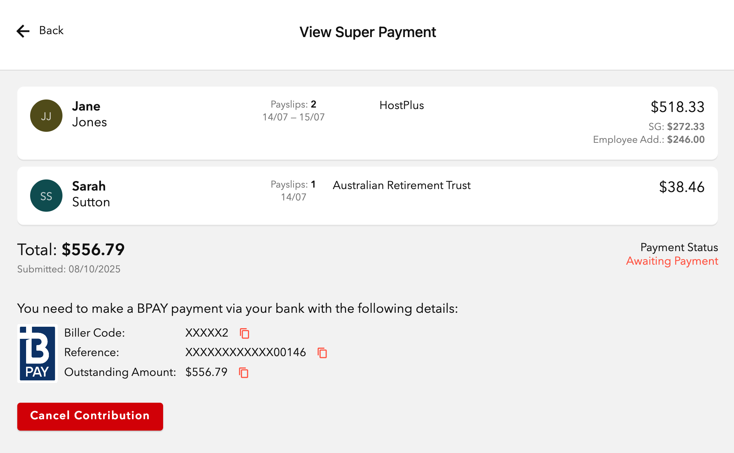Copy the Outstanding Amount value
Image resolution: width=734 pixels, height=453 pixels.
coord(244,373)
